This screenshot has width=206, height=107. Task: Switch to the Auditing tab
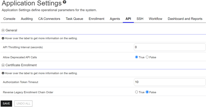(x=27, y=19)
